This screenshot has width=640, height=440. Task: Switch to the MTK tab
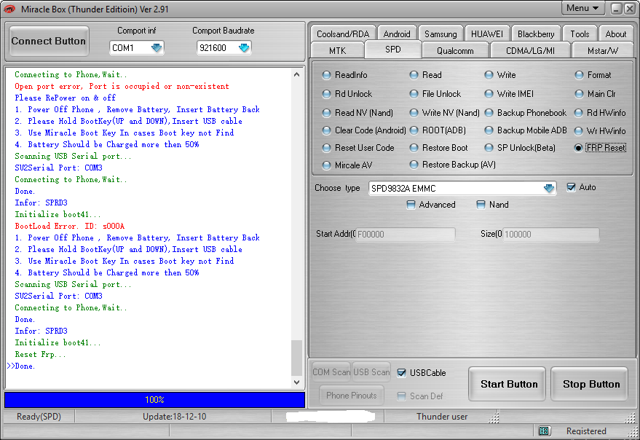pyautogui.click(x=337, y=51)
